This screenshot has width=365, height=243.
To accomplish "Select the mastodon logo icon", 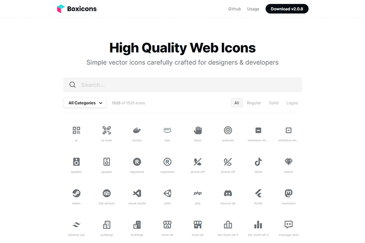I will click(x=288, y=193).
